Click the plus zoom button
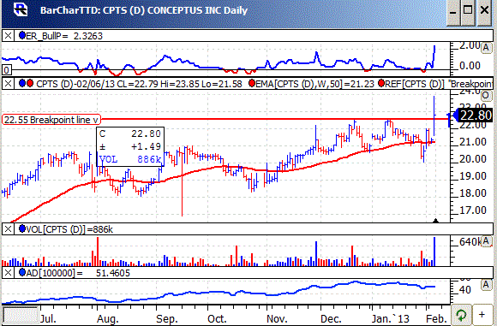 (482, 315)
